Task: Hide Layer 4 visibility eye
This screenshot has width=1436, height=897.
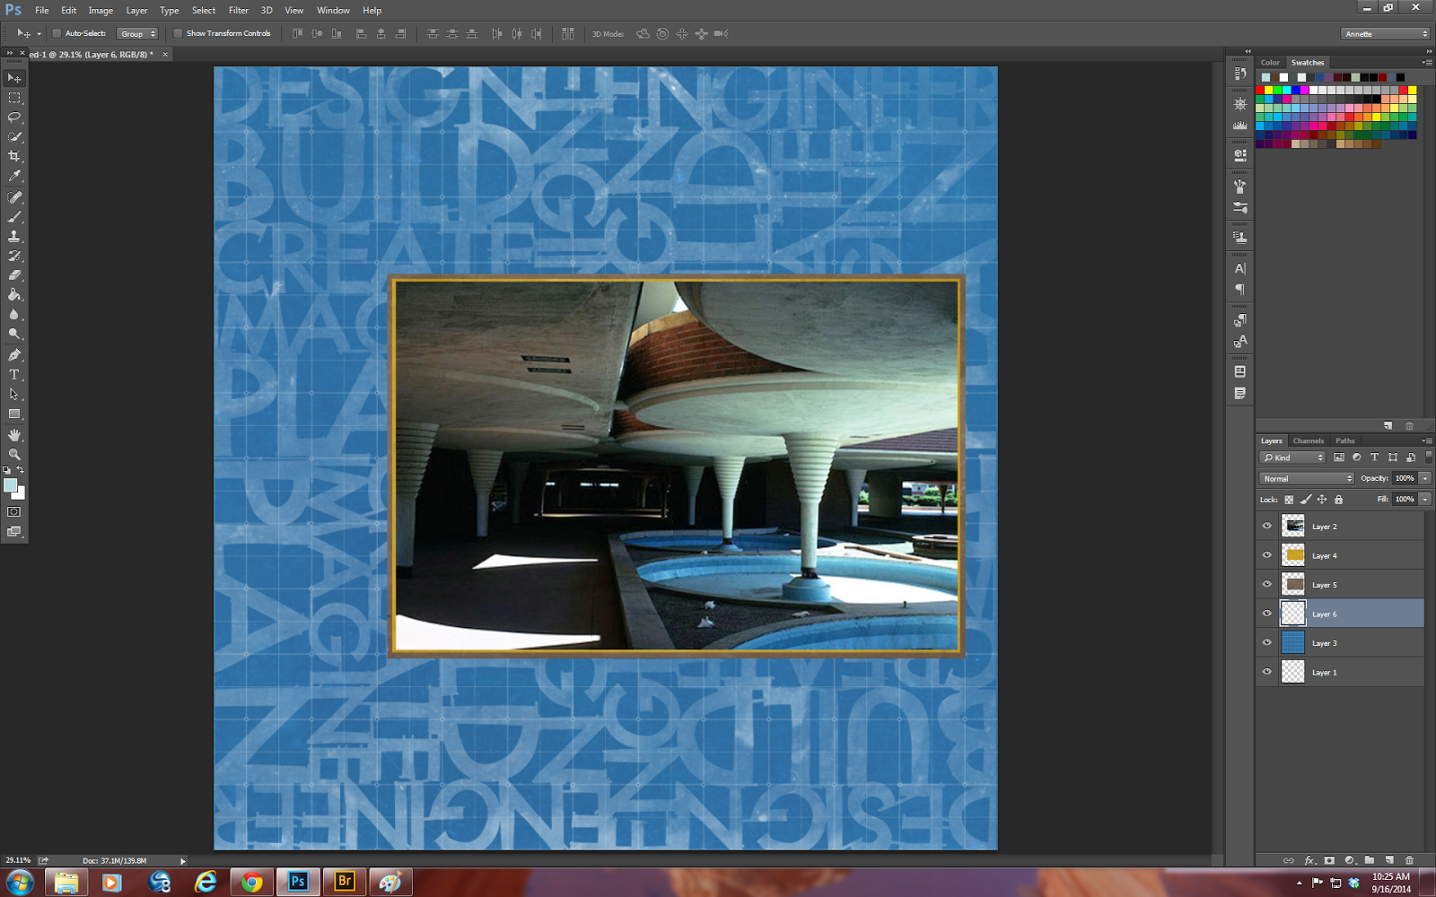Action: pos(1267,555)
